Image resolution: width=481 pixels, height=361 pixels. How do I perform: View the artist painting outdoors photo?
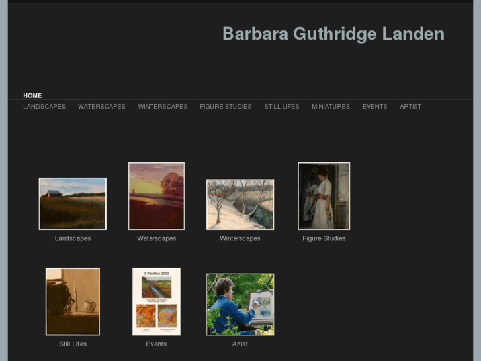(x=240, y=304)
